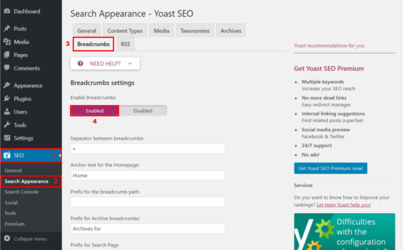Screen dimensions: 403x250
Task: Set breadcrumbs toggle to Enabled
Action: tap(94, 110)
